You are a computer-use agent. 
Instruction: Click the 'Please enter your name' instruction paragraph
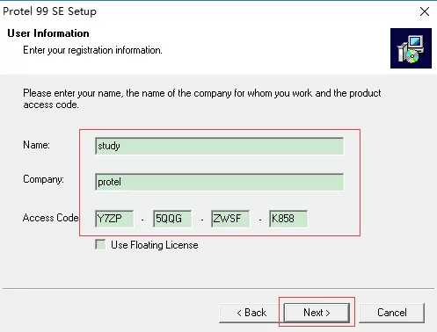202,98
